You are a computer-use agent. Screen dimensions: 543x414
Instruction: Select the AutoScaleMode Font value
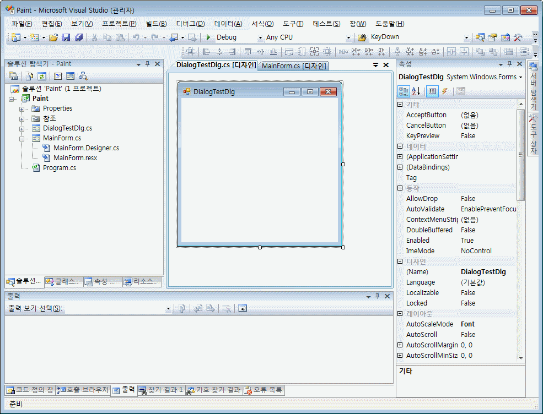coord(467,324)
